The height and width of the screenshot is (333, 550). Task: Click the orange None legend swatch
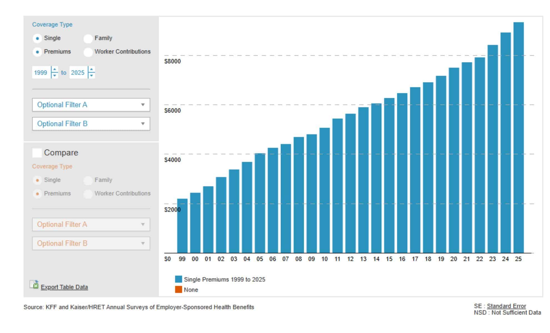(179, 289)
